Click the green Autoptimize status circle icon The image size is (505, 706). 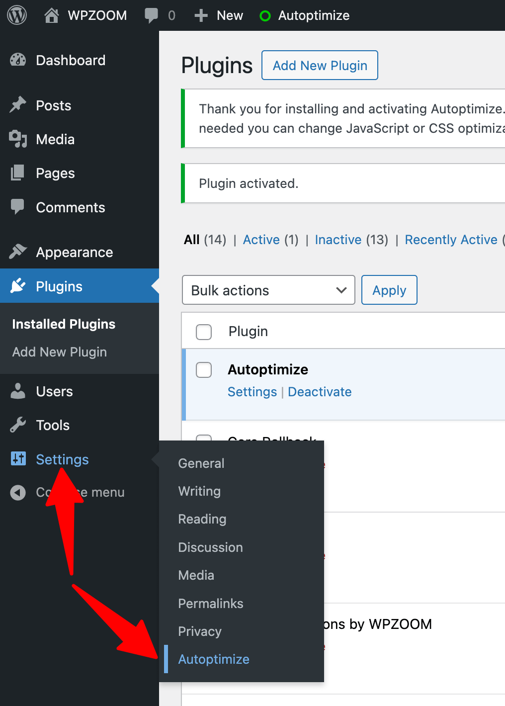coord(265,16)
